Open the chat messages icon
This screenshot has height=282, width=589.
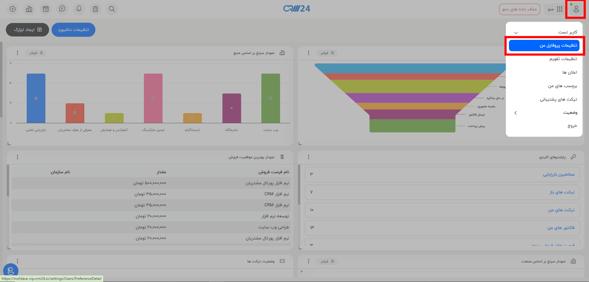click(x=62, y=9)
